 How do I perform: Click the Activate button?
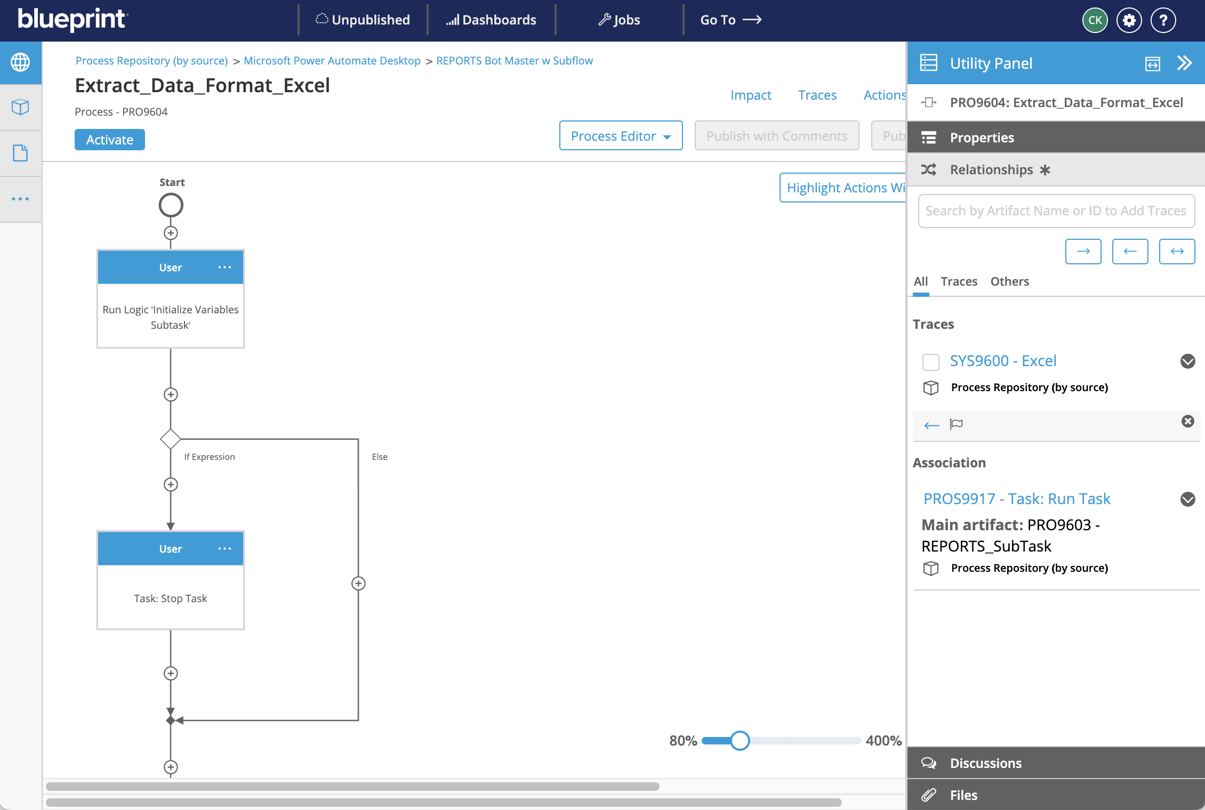click(x=109, y=140)
